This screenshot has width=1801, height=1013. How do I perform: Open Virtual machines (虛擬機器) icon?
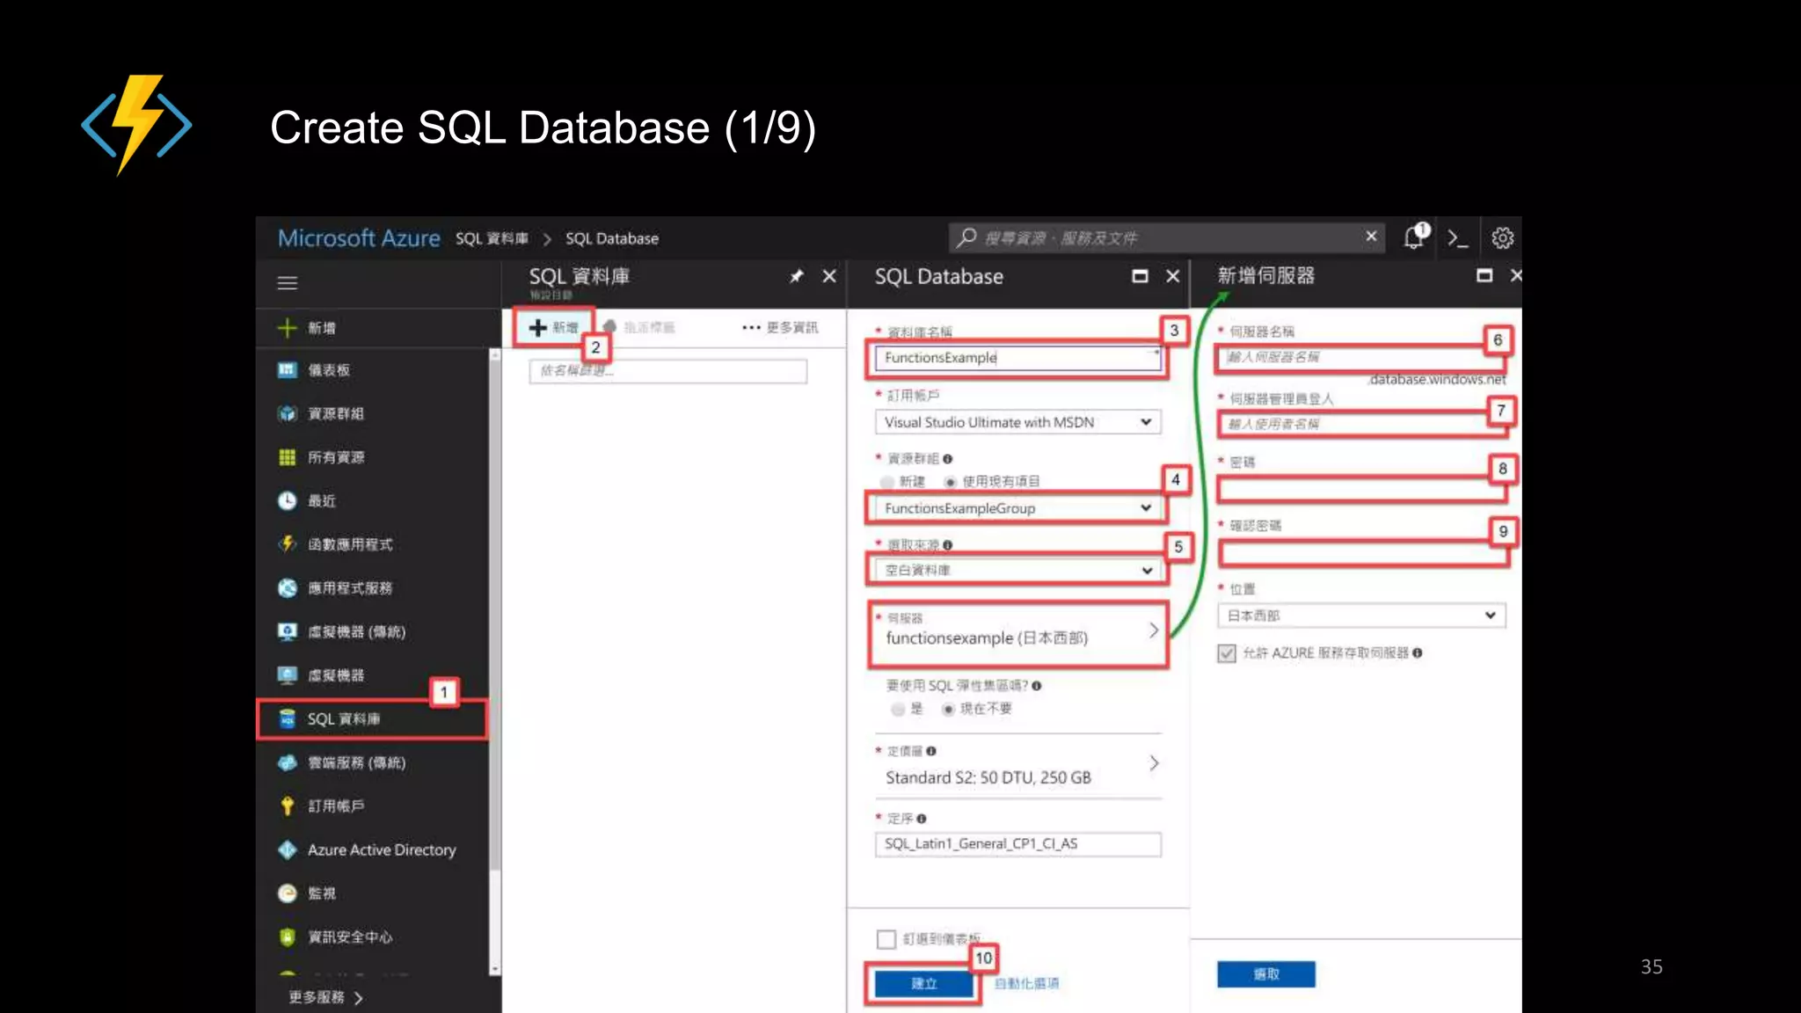[x=287, y=675]
